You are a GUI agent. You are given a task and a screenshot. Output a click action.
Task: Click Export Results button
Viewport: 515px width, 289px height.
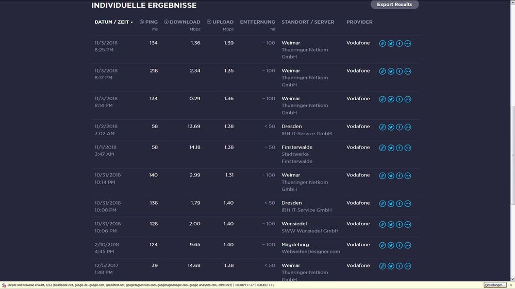click(x=394, y=4)
